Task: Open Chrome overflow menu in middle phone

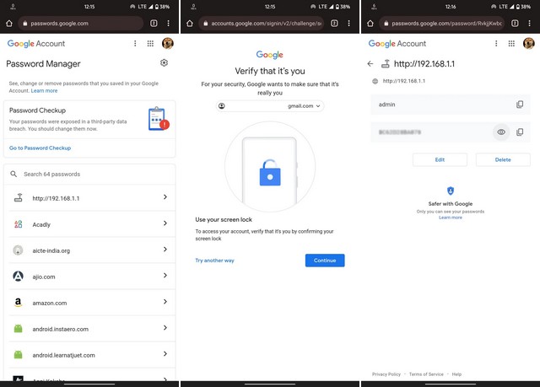Action: [x=348, y=24]
